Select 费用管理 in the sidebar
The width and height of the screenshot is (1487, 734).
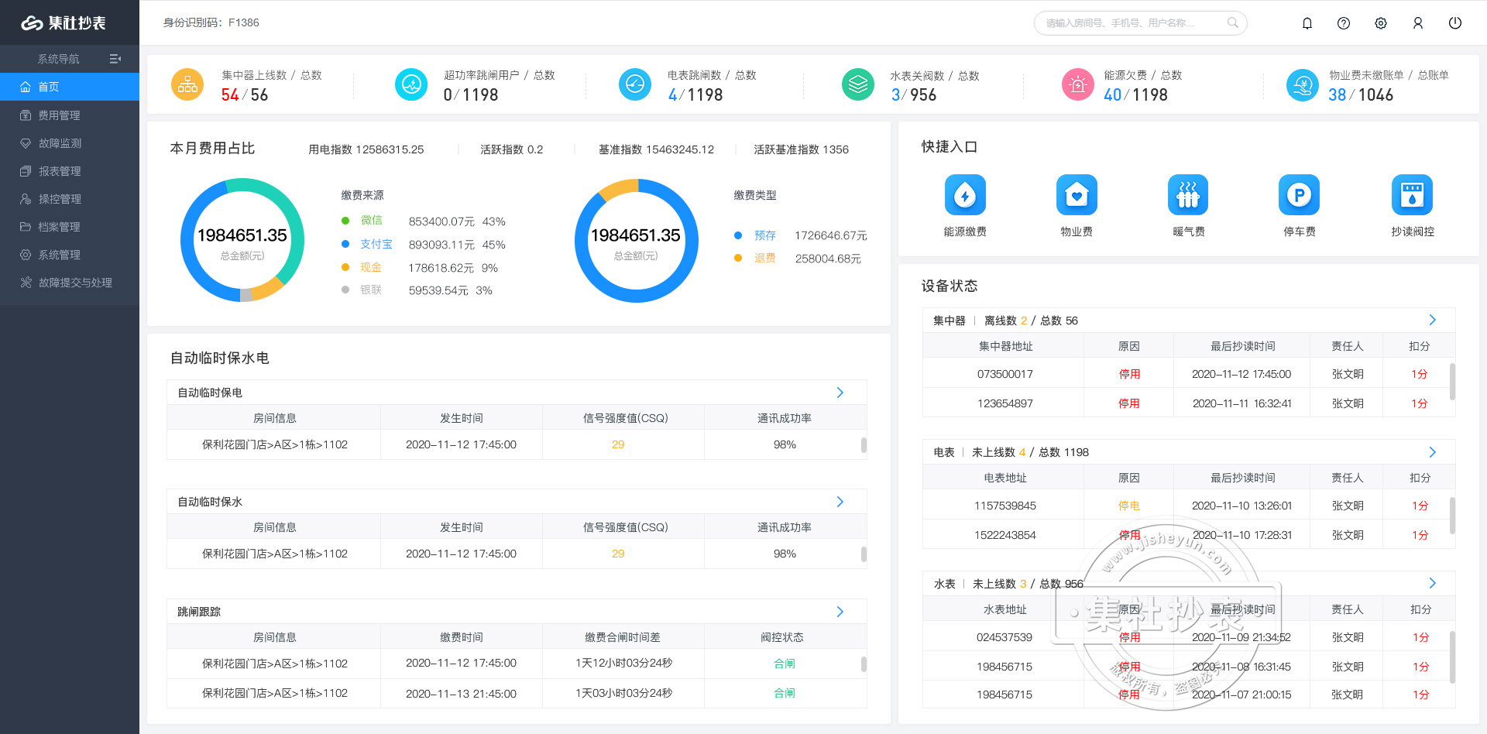60,115
